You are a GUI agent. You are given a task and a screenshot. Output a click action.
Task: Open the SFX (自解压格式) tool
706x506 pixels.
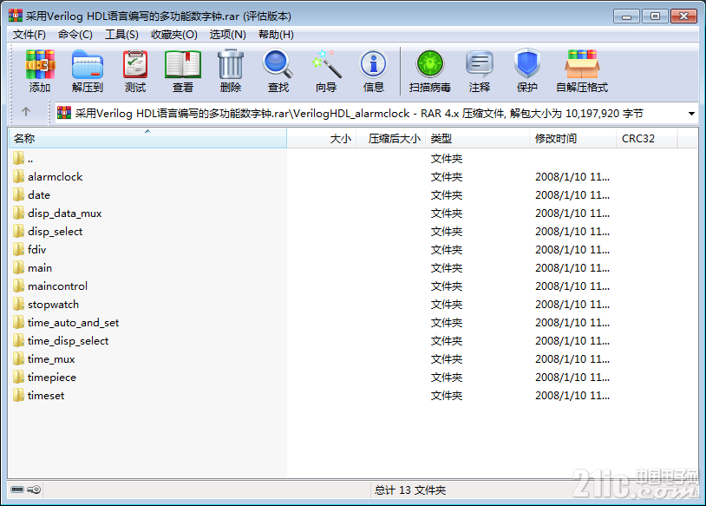click(x=582, y=65)
